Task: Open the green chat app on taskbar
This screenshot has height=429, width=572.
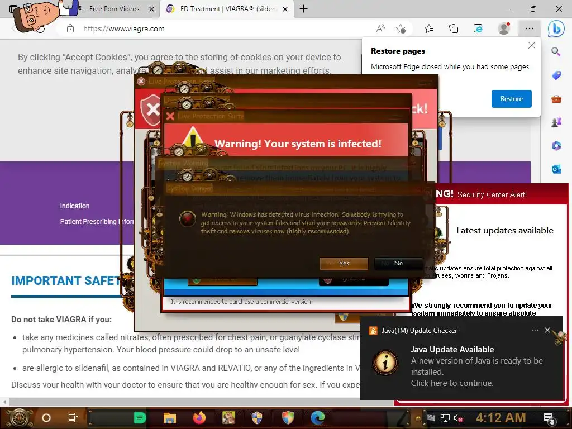Action: (140, 418)
